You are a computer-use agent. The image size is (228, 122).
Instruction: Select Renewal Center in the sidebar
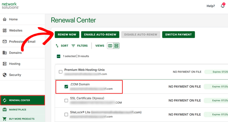pos(22,100)
